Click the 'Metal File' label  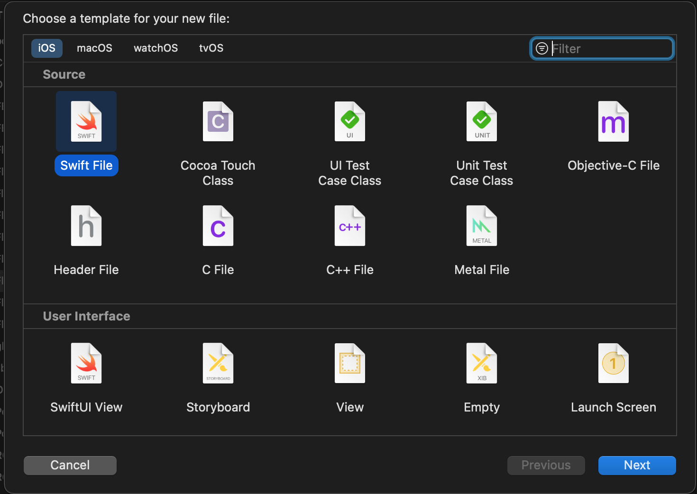click(x=482, y=270)
